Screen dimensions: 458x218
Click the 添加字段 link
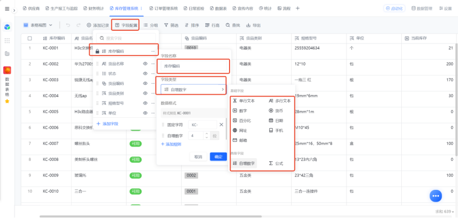coord(107,124)
